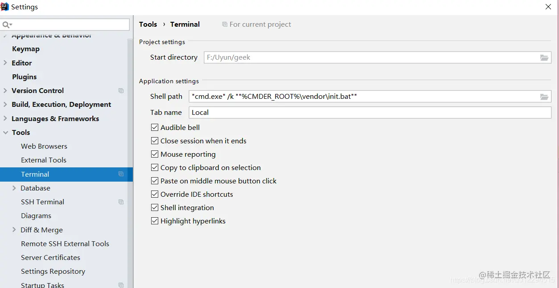Toggle the Shell integration checkbox
This screenshot has height=288, width=559.
coord(155,207)
